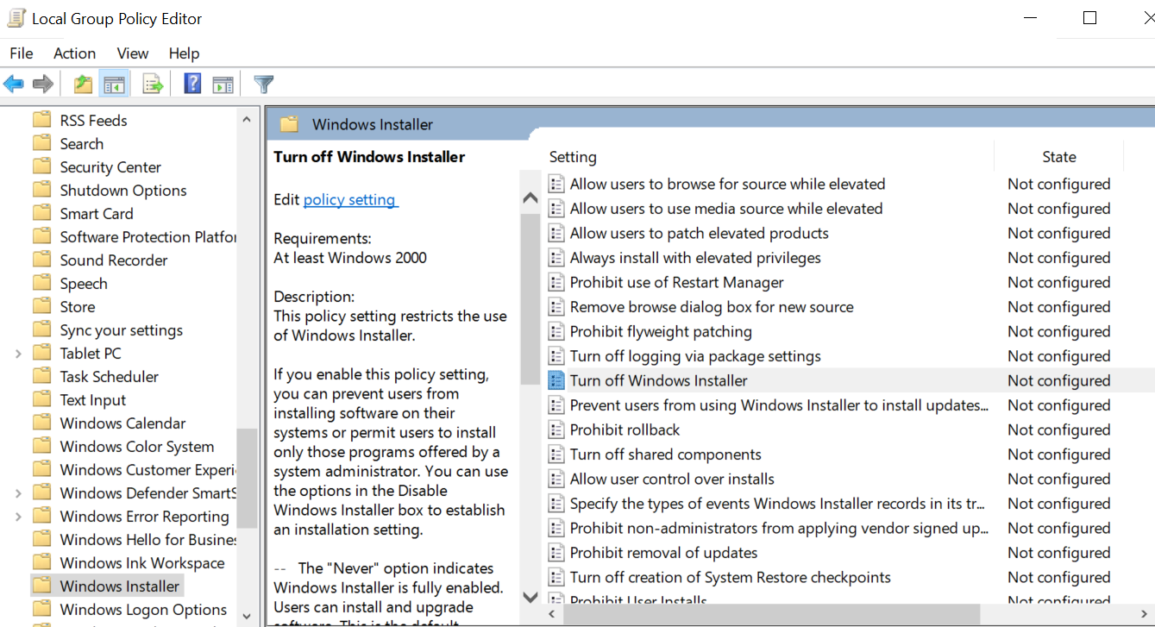1155x627 pixels.
Task: Select the Windows Ink Workspace folder
Action: pyautogui.click(x=142, y=563)
